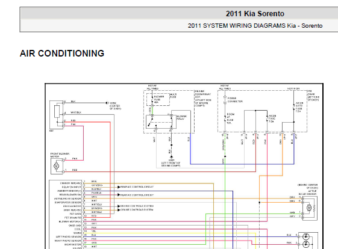
Task: Select 'HOT AT ALL TIMES' above the power connector
Action: click(x=225, y=87)
